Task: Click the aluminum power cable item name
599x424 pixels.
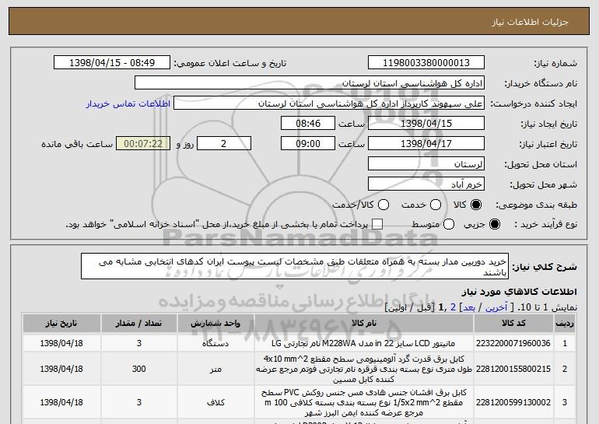Action: (x=364, y=369)
